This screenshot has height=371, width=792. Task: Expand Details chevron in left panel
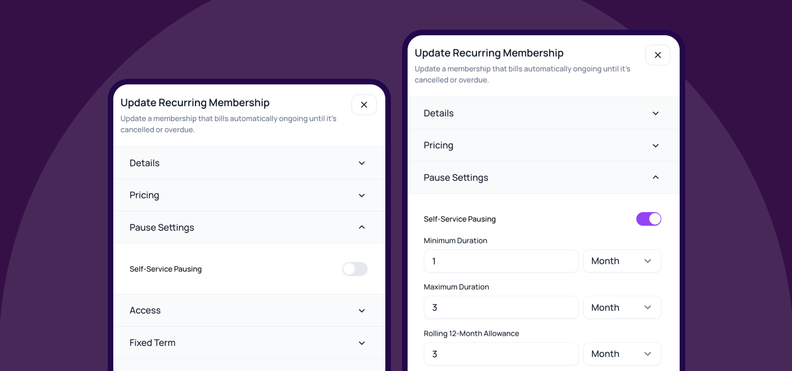362,163
